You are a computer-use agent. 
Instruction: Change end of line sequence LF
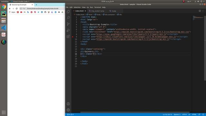tap(189, 115)
